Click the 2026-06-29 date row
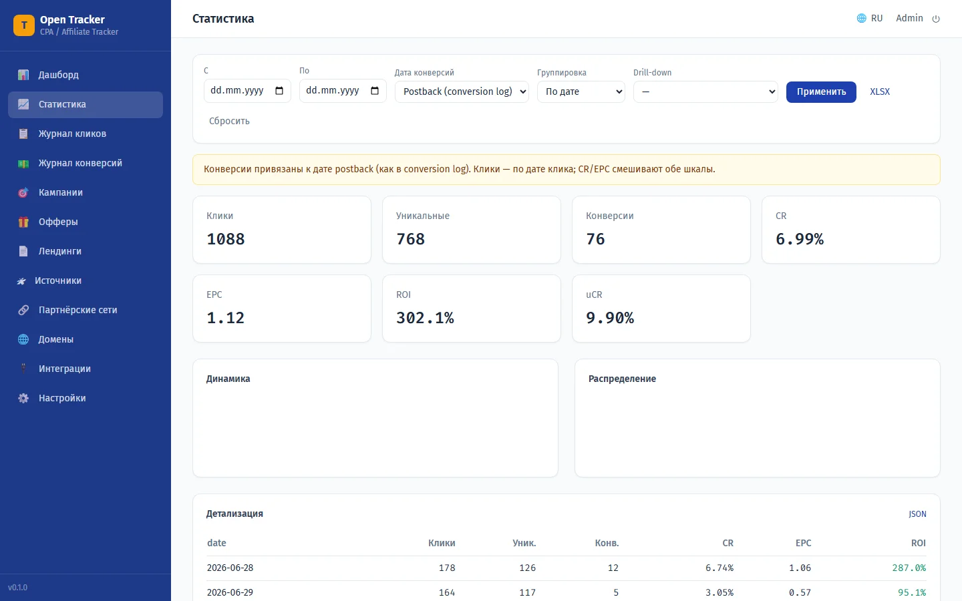 coord(567,592)
